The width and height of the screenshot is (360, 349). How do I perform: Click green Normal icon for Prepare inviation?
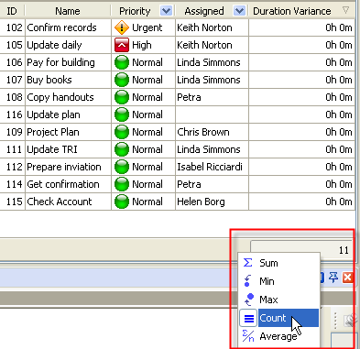(x=122, y=167)
